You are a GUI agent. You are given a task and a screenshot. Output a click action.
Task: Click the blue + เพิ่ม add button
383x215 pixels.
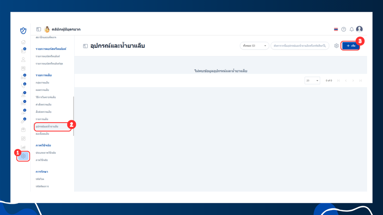click(x=351, y=46)
